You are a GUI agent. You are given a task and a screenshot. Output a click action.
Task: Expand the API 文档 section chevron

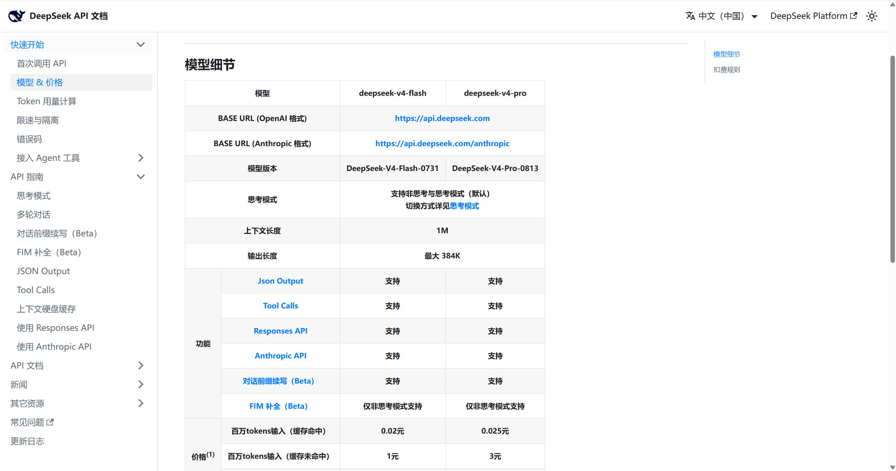tap(141, 365)
